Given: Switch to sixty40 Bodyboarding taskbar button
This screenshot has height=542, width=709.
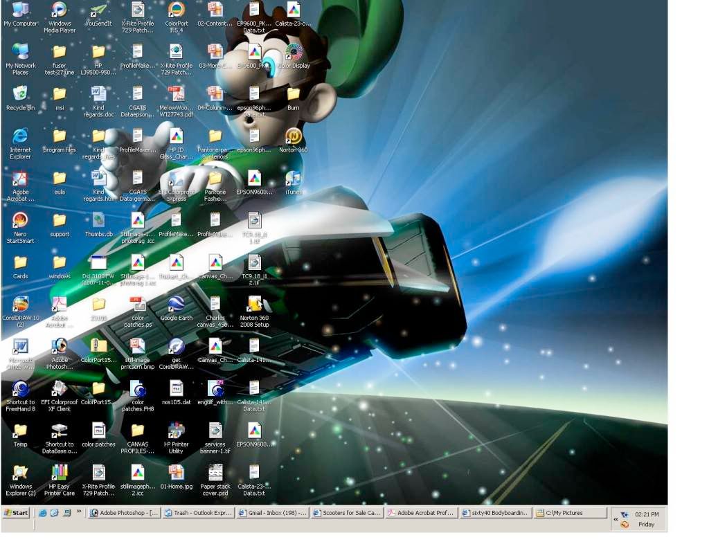Looking at the screenshot, I should (496, 513).
